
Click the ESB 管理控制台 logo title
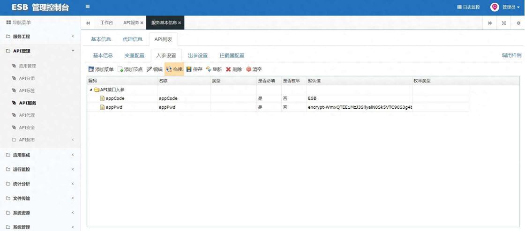tap(40, 7)
